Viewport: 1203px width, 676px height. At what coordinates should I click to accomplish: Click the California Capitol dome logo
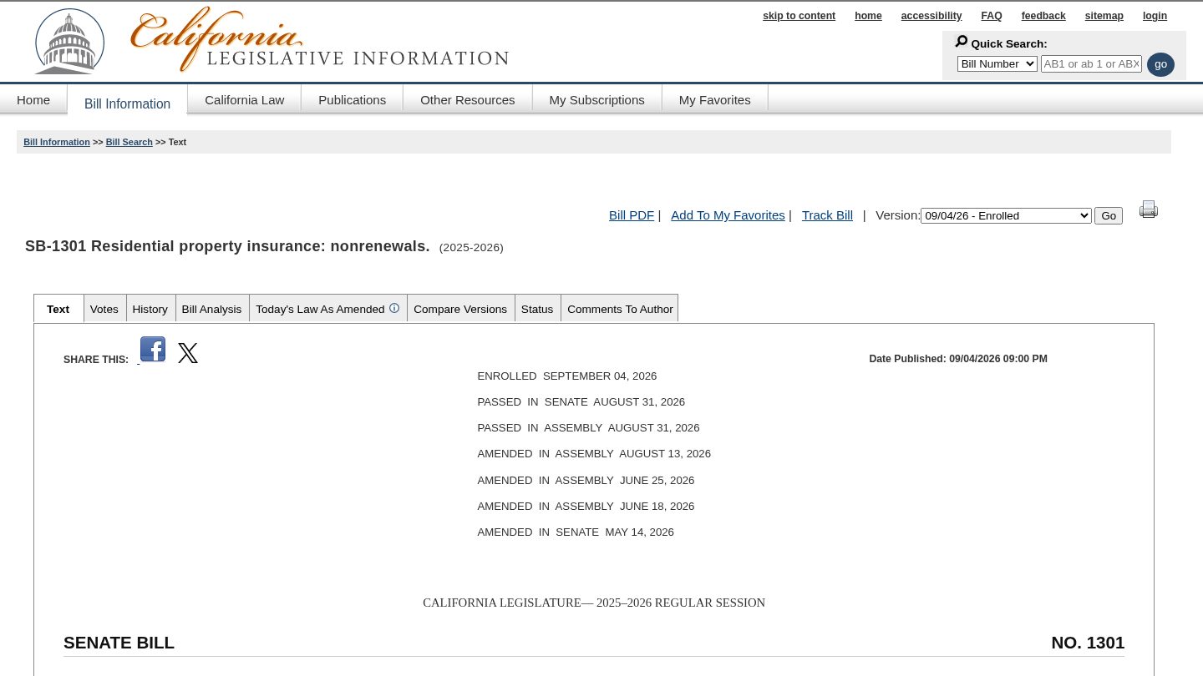coord(69,41)
